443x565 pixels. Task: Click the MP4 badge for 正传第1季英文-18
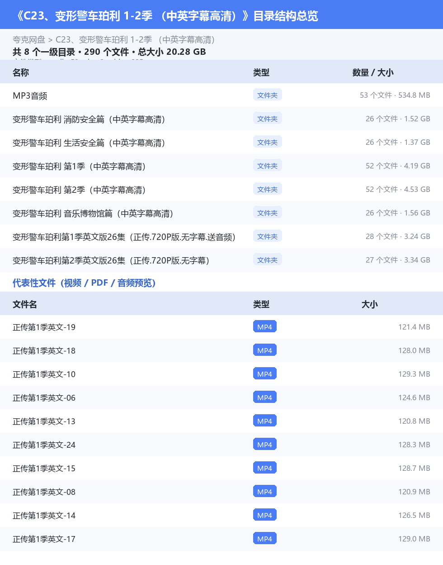(265, 350)
